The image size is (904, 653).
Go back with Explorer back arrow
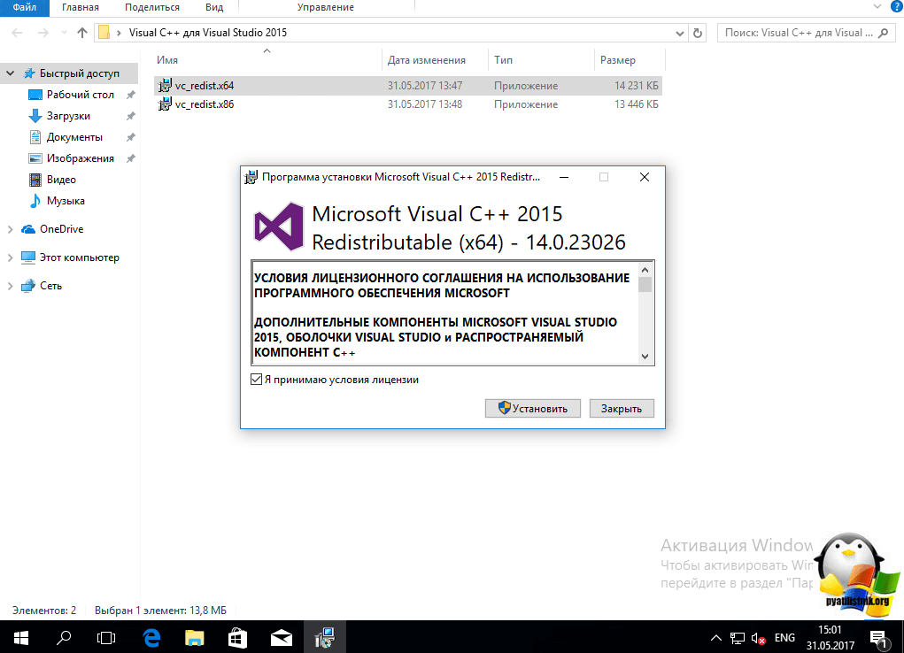tap(18, 33)
